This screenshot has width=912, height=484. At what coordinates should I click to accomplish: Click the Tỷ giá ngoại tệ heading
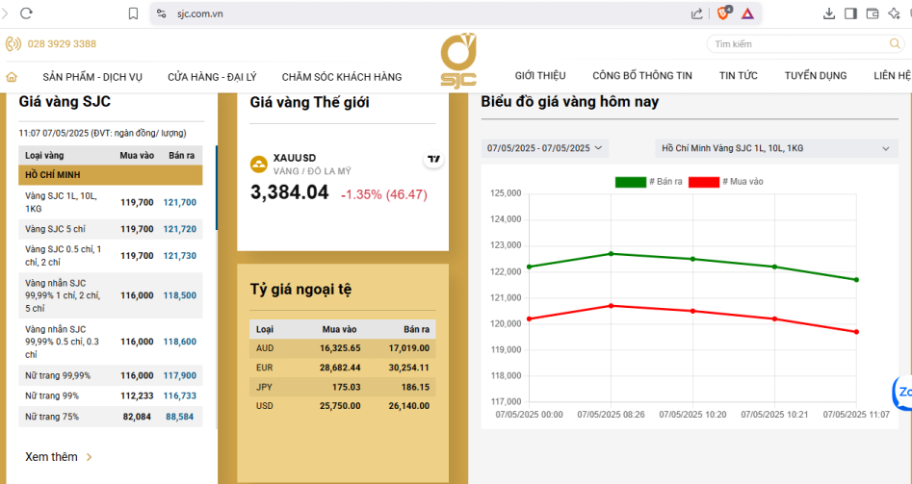300,290
